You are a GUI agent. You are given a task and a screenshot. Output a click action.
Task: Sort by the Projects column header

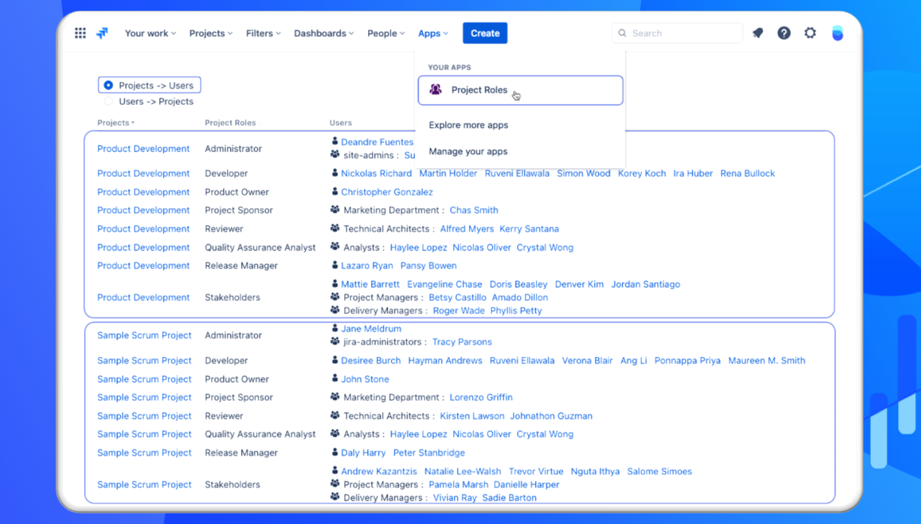115,123
